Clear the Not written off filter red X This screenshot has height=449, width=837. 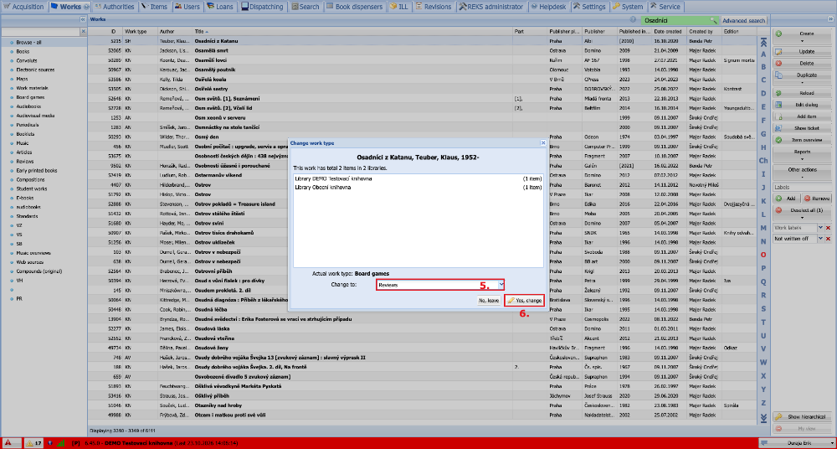[x=828, y=240]
